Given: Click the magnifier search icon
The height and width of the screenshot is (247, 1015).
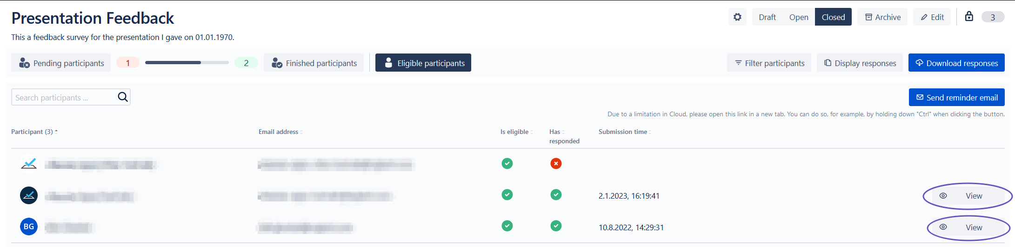Looking at the screenshot, I should click(123, 97).
